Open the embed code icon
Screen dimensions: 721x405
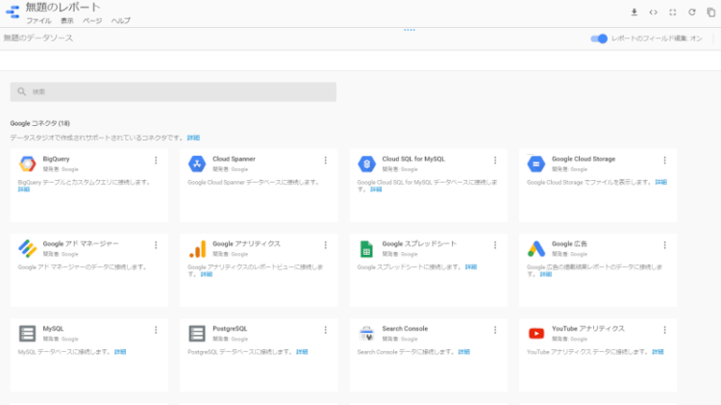pos(654,13)
